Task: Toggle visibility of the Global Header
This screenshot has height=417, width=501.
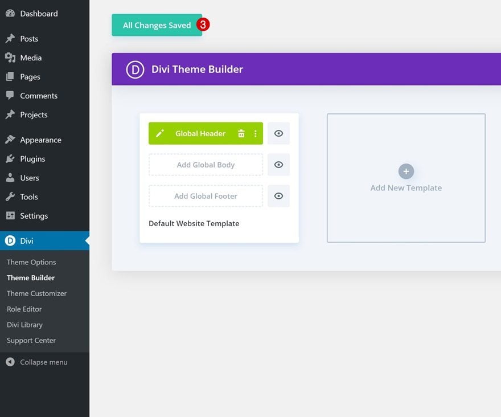Action: (x=278, y=133)
